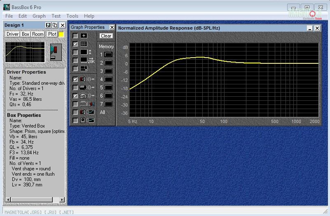Open the Edit menu
Image resolution: width=330 pixels, height=216 pixels.
[x=23, y=16]
